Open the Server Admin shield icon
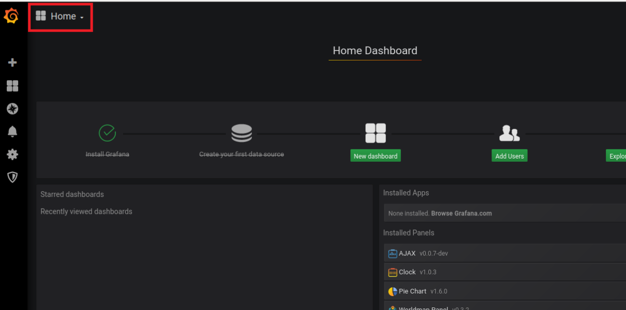This screenshot has width=626, height=310. (x=12, y=177)
